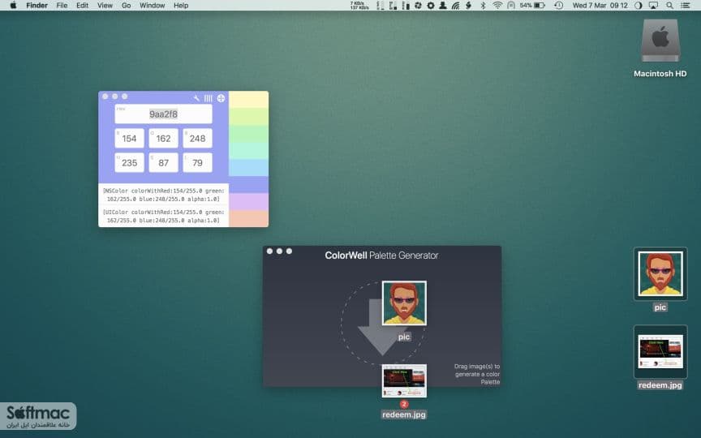Screen dimensions: 701x438
Task: Pick the light green swatch
Action: tap(248, 134)
